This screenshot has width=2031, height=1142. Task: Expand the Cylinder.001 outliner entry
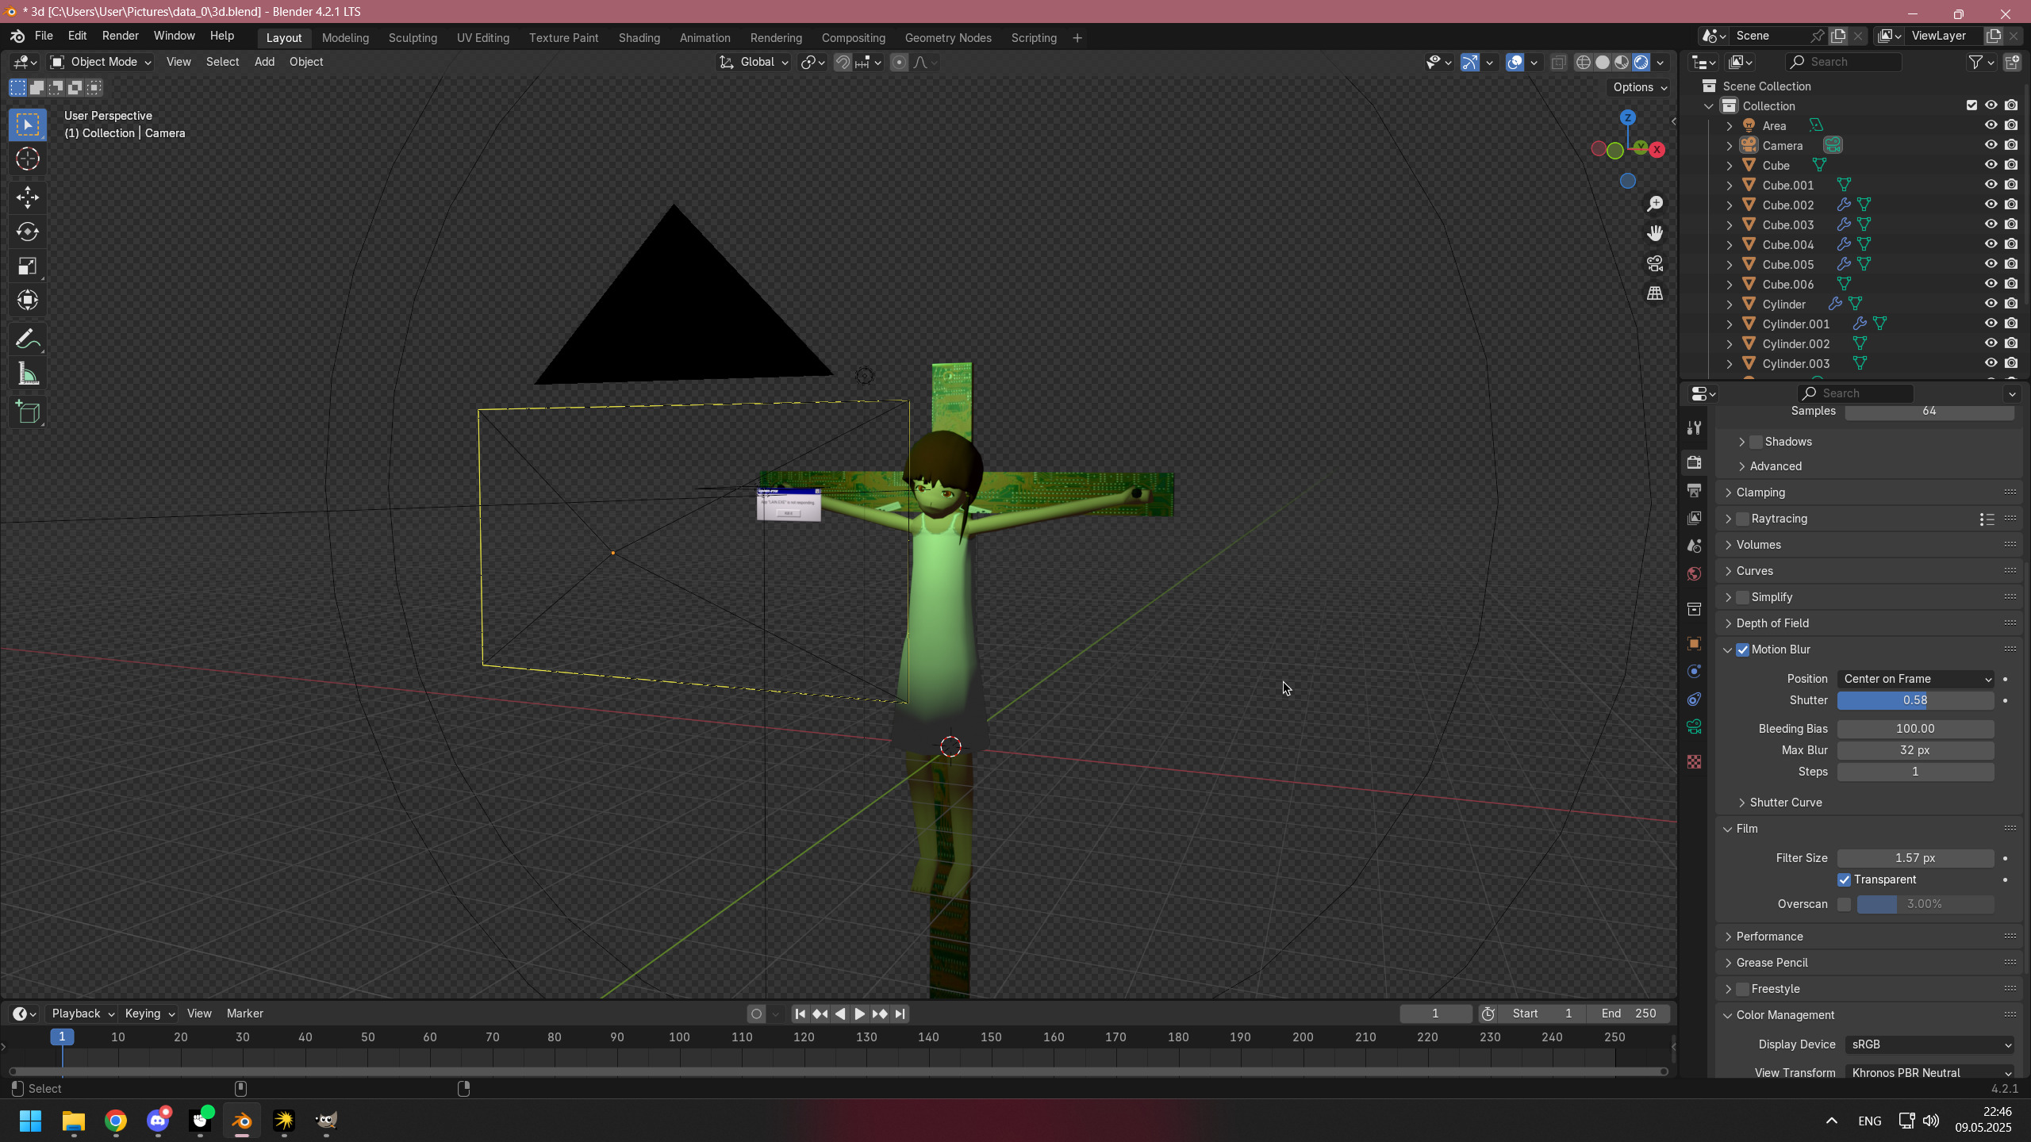click(x=1730, y=324)
